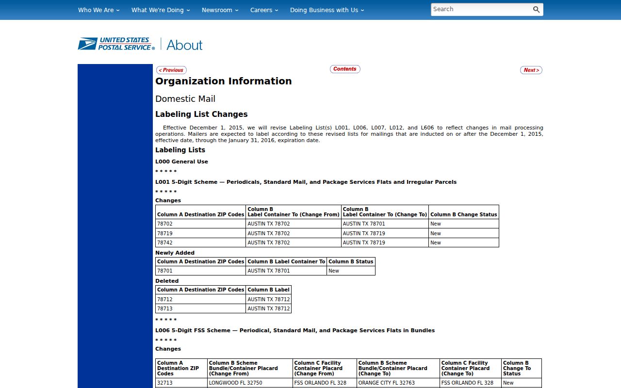Click the Labeling Lists subheading
The height and width of the screenshot is (388, 621).
point(180,150)
